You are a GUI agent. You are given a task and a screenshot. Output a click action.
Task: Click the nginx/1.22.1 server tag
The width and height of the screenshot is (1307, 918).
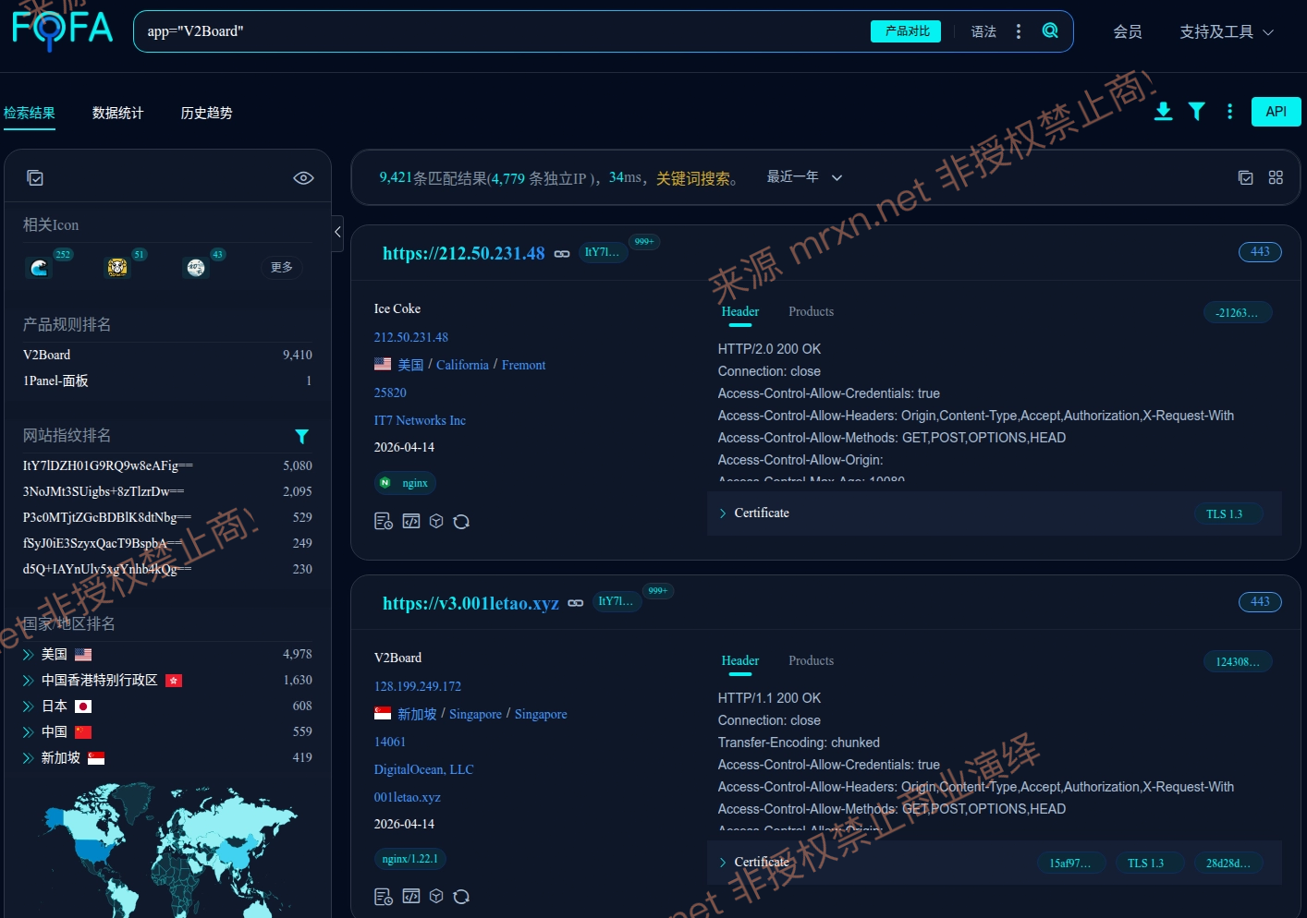point(410,859)
